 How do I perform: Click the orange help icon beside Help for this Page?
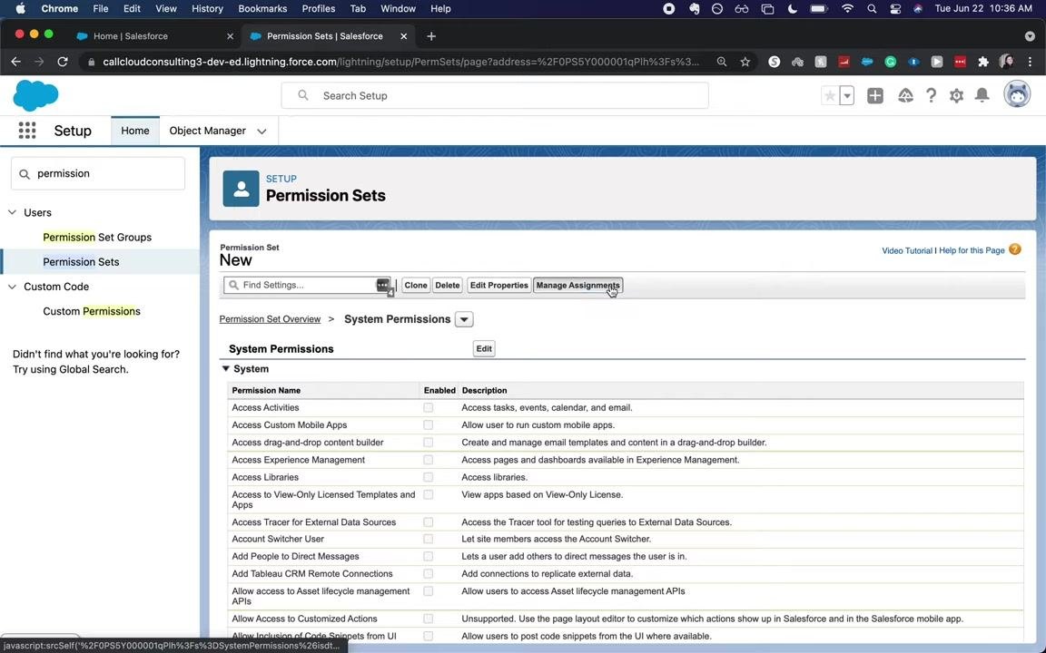[1014, 250]
